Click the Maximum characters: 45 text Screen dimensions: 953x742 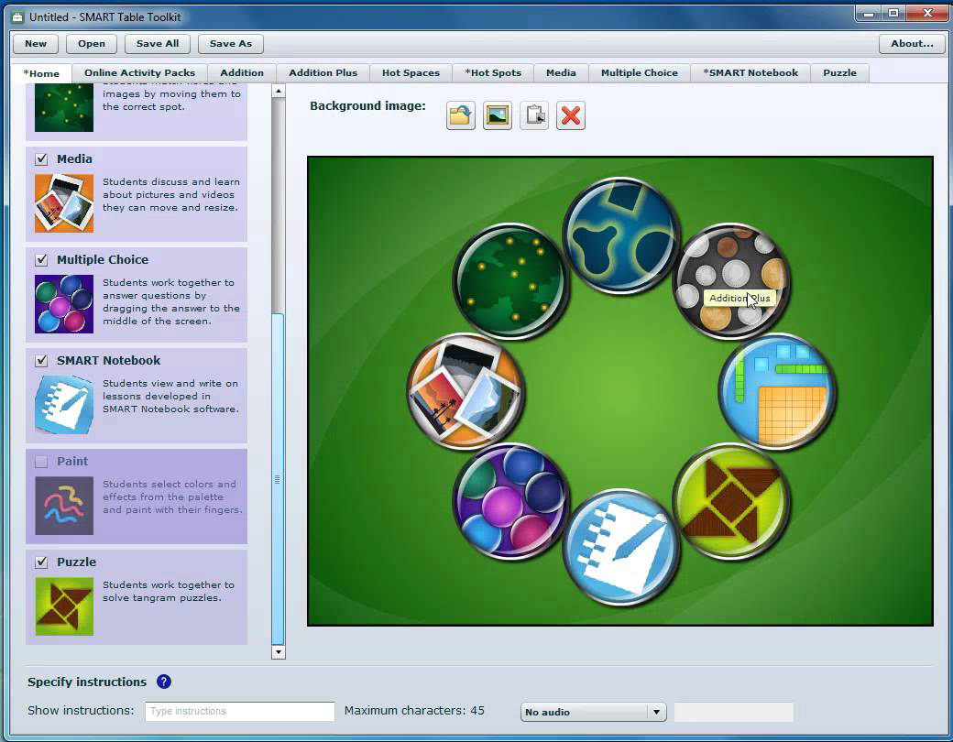point(414,711)
